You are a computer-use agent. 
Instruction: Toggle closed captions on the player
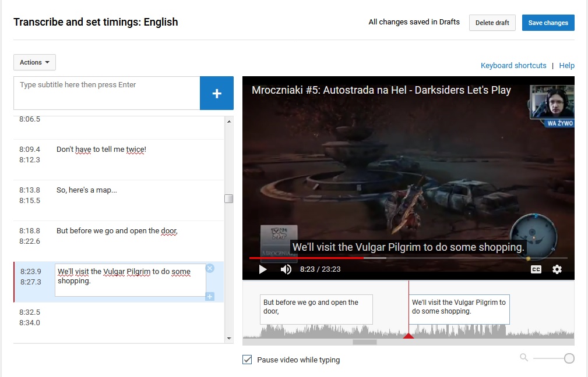(x=536, y=269)
